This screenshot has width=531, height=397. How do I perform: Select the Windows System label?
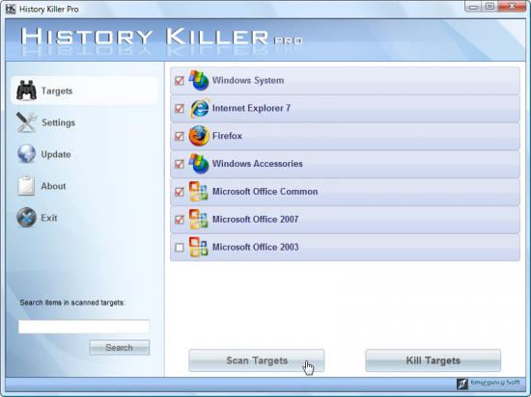[248, 80]
